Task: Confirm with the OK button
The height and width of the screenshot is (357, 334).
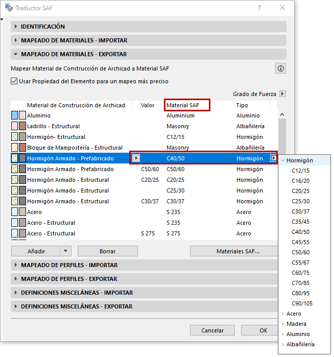Action: [x=259, y=330]
